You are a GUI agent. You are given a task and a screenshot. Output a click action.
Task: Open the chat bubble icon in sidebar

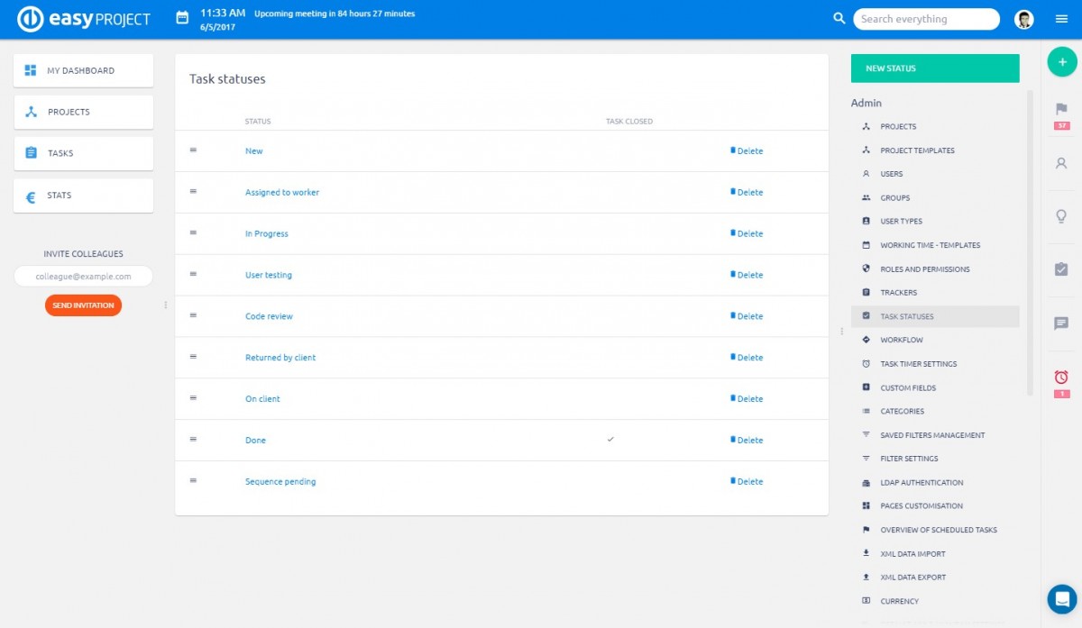1061,323
